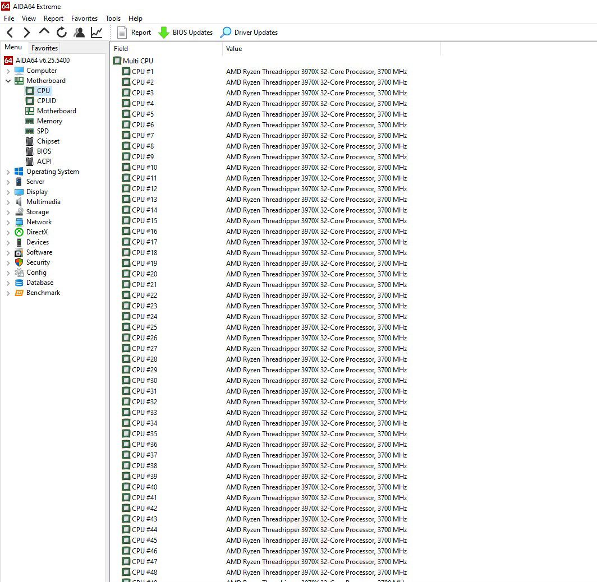Click the Report toolbar button label

141,33
